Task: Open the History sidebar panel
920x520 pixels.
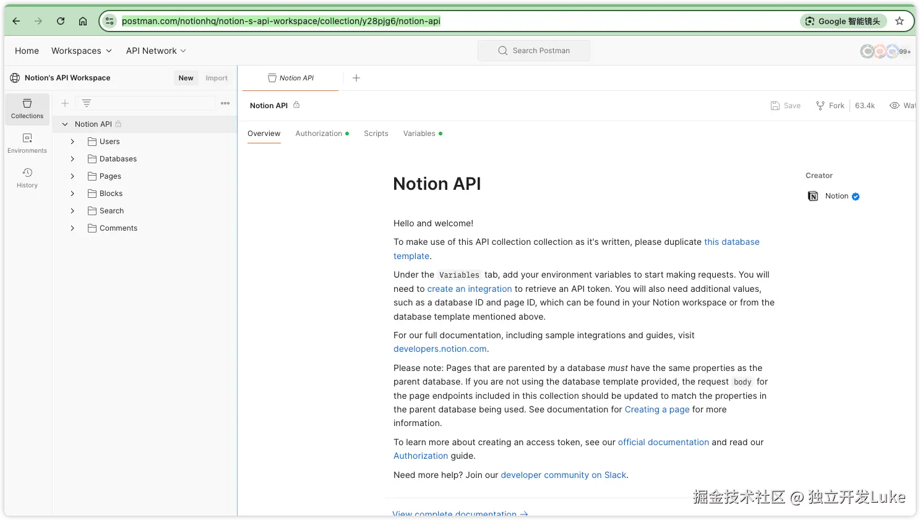Action: click(27, 177)
